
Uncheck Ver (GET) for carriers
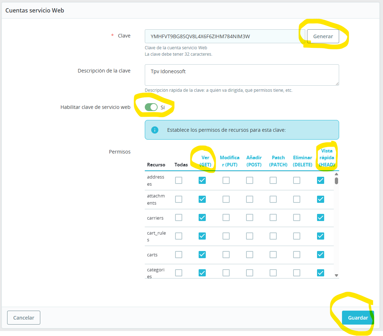[202, 217]
